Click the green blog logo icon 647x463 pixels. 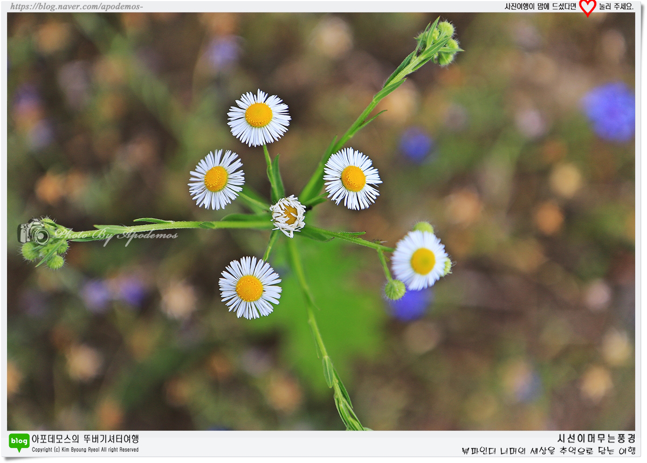pyautogui.click(x=19, y=443)
